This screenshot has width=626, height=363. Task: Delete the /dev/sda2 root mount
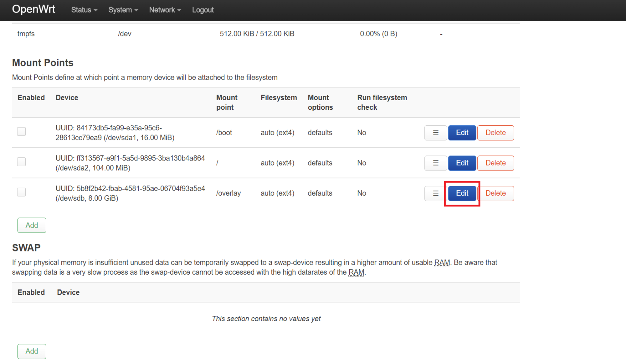point(495,163)
